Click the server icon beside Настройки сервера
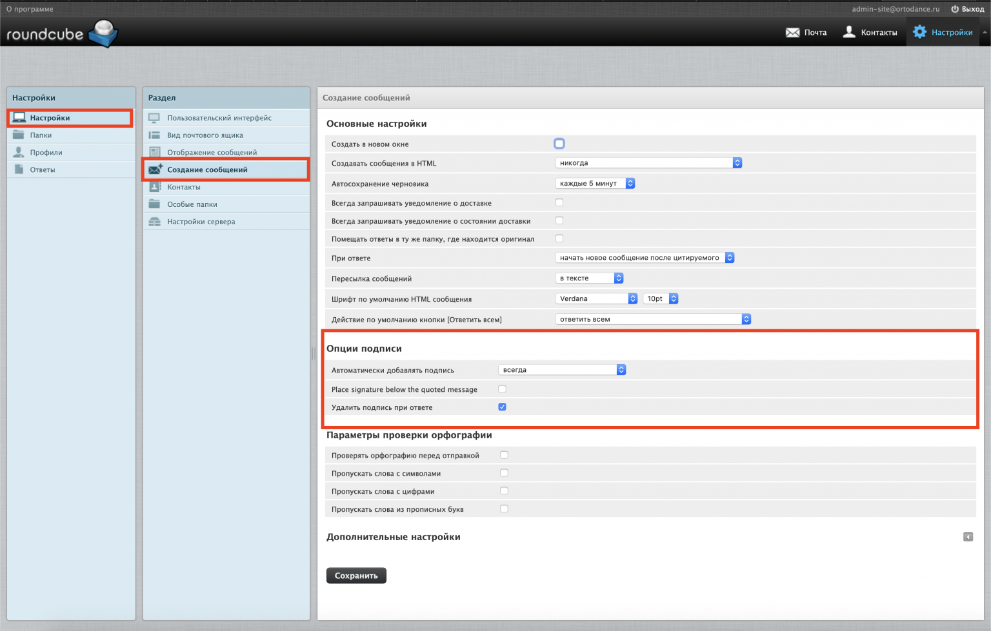Screen dimensions: 991x631 (154, 221)
